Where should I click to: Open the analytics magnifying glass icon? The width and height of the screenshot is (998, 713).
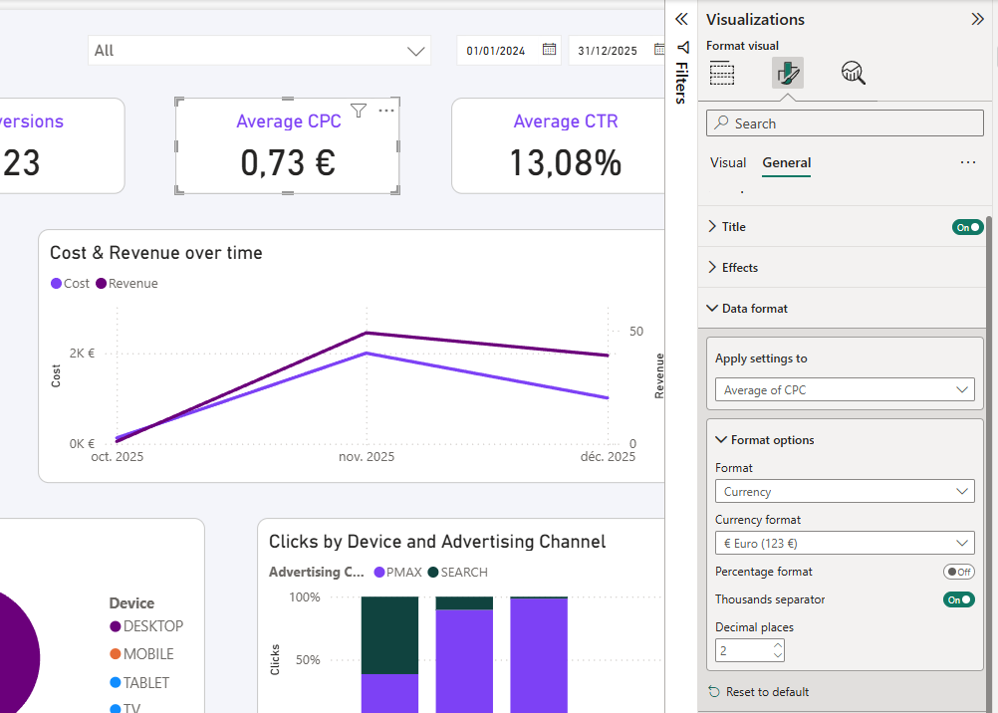point(852,72)
